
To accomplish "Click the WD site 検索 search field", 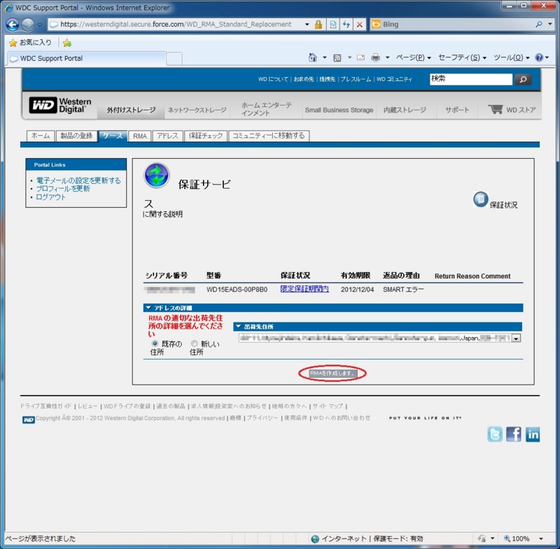I will pyautogui.click(x=471, y=79).
